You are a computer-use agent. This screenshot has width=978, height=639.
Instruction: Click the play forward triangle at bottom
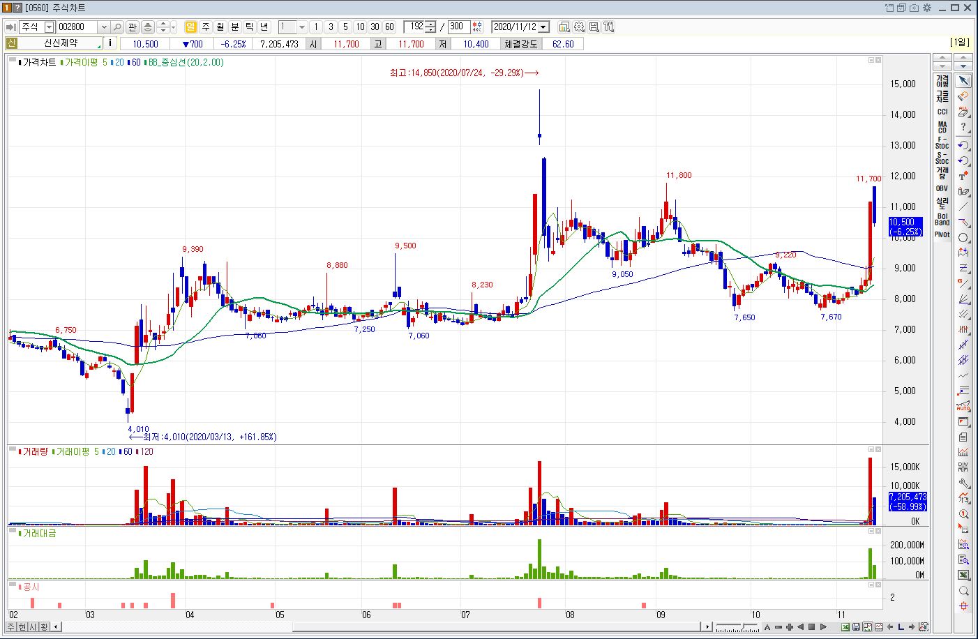pyautogui.click(x=823, y=626)
